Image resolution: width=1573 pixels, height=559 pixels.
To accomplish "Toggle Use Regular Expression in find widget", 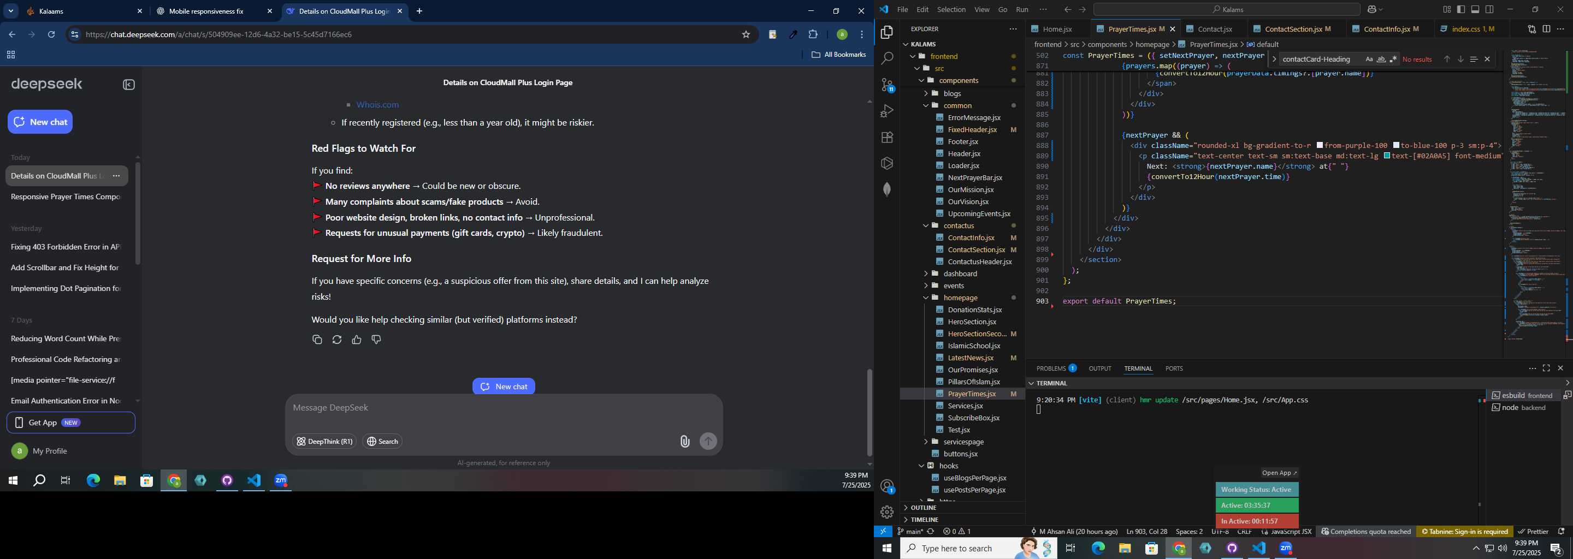I will click(x=1393, y=59).
